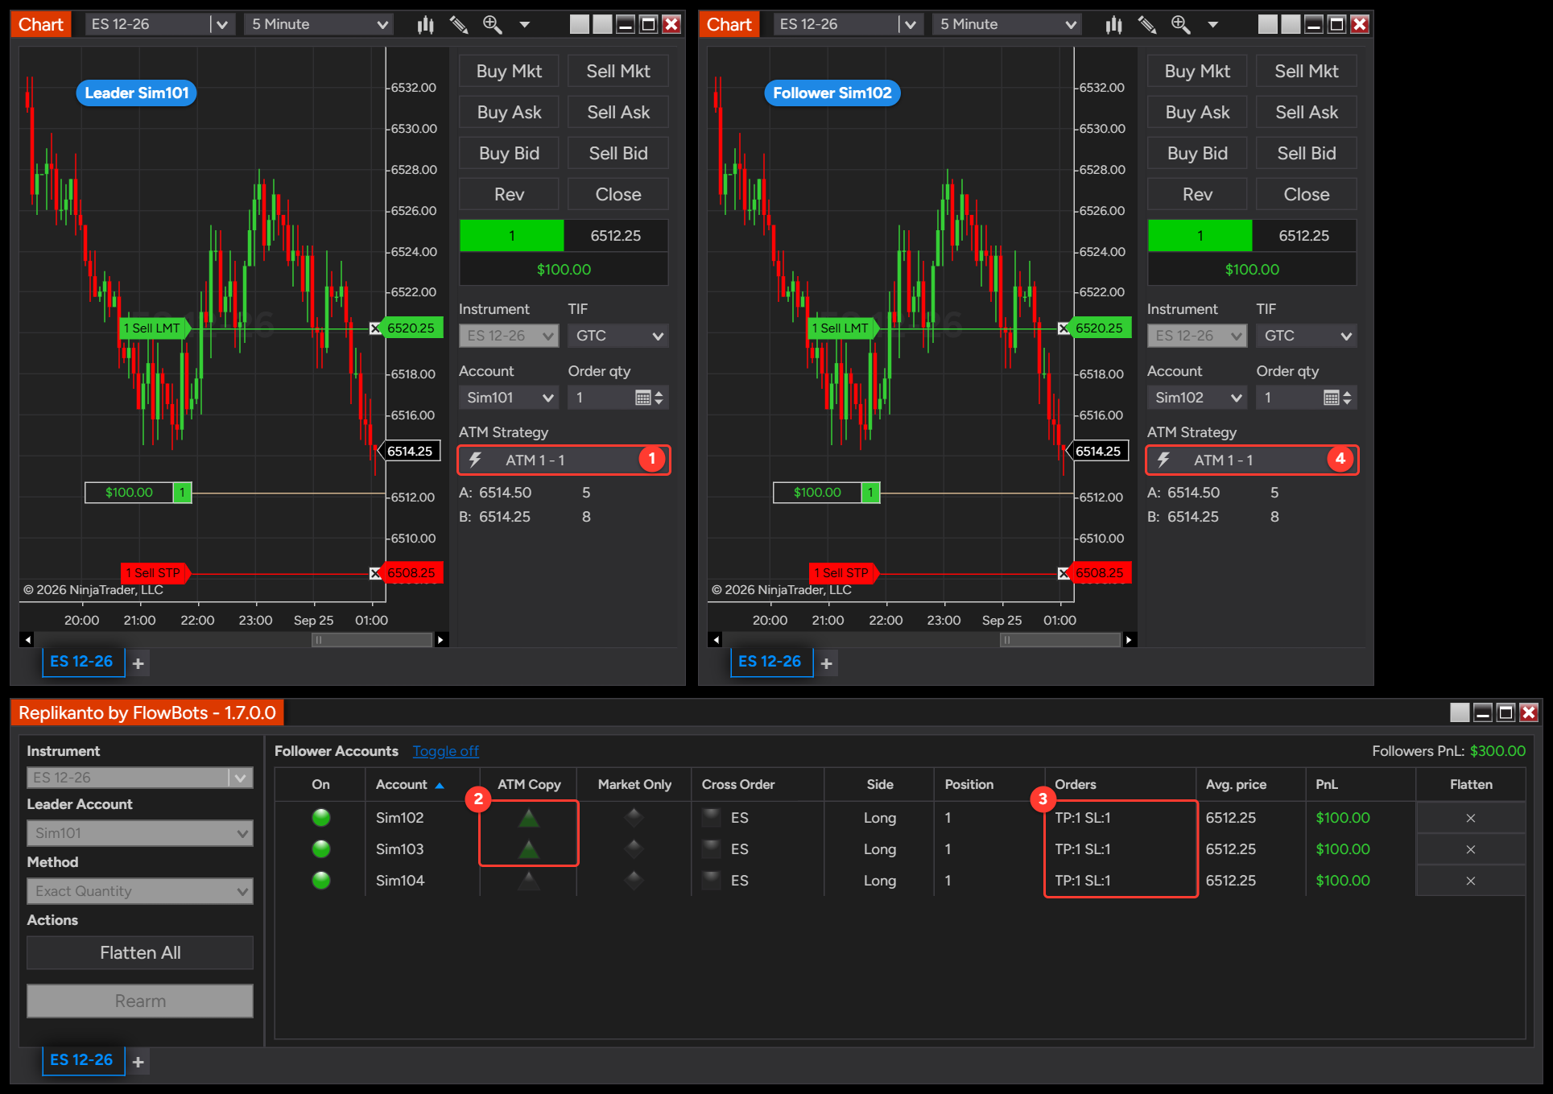The width and height of the screenshot is (1553, 1094).
Task: Open the Sim101 account dropdown in Leader chart
Action: click(x=509, y=398)
